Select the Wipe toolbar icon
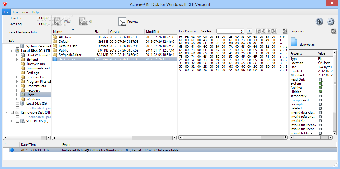Screen dimensions: 340x169 click(58, 22)
